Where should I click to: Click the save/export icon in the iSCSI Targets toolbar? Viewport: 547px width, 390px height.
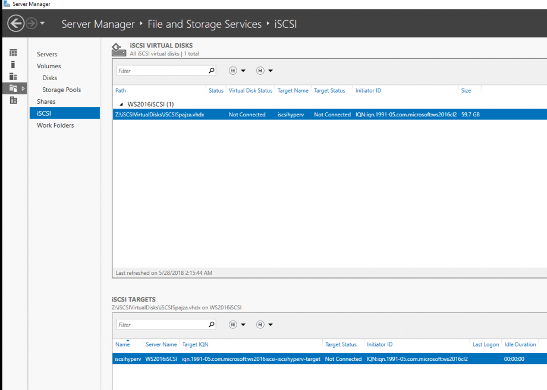(x=260, y=325)
